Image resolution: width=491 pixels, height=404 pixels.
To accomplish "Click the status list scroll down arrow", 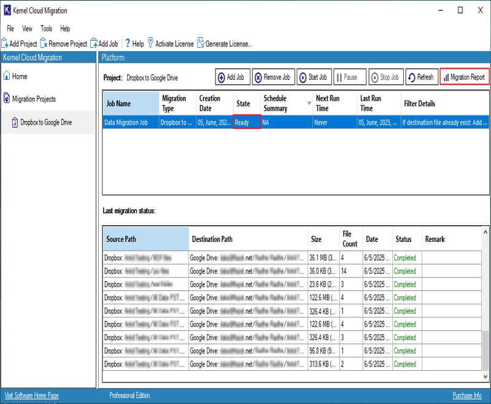I will (485, 376).
